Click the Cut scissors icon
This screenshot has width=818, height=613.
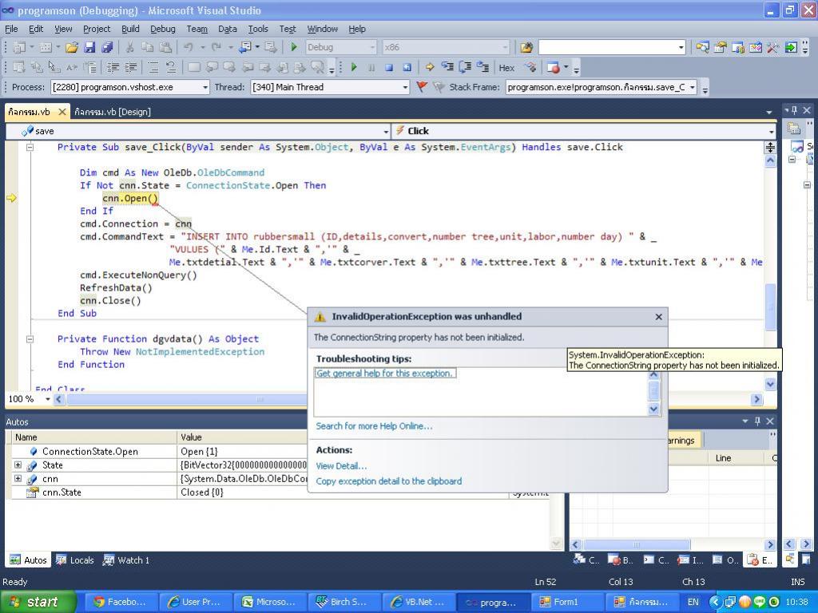(x=130, y=47)
